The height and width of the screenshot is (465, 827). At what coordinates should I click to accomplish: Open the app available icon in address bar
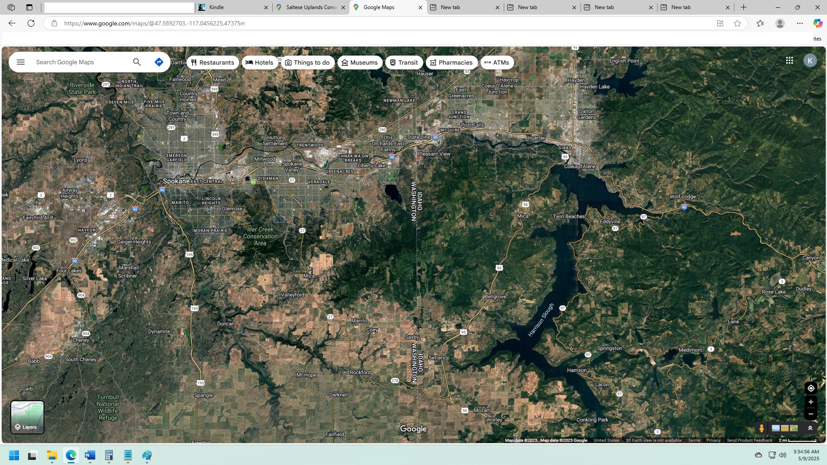pos(720,23)
